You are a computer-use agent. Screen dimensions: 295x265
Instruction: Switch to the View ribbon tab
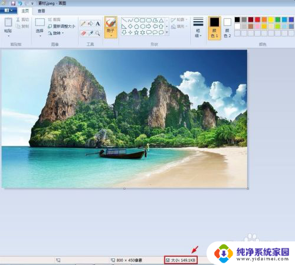[x=41, y=11]
